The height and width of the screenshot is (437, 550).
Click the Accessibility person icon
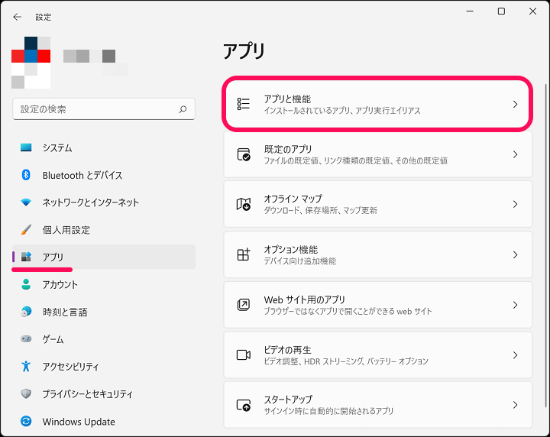26,367
